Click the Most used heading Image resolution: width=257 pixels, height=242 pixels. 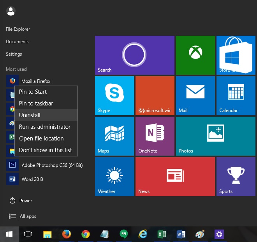[16, 69]
